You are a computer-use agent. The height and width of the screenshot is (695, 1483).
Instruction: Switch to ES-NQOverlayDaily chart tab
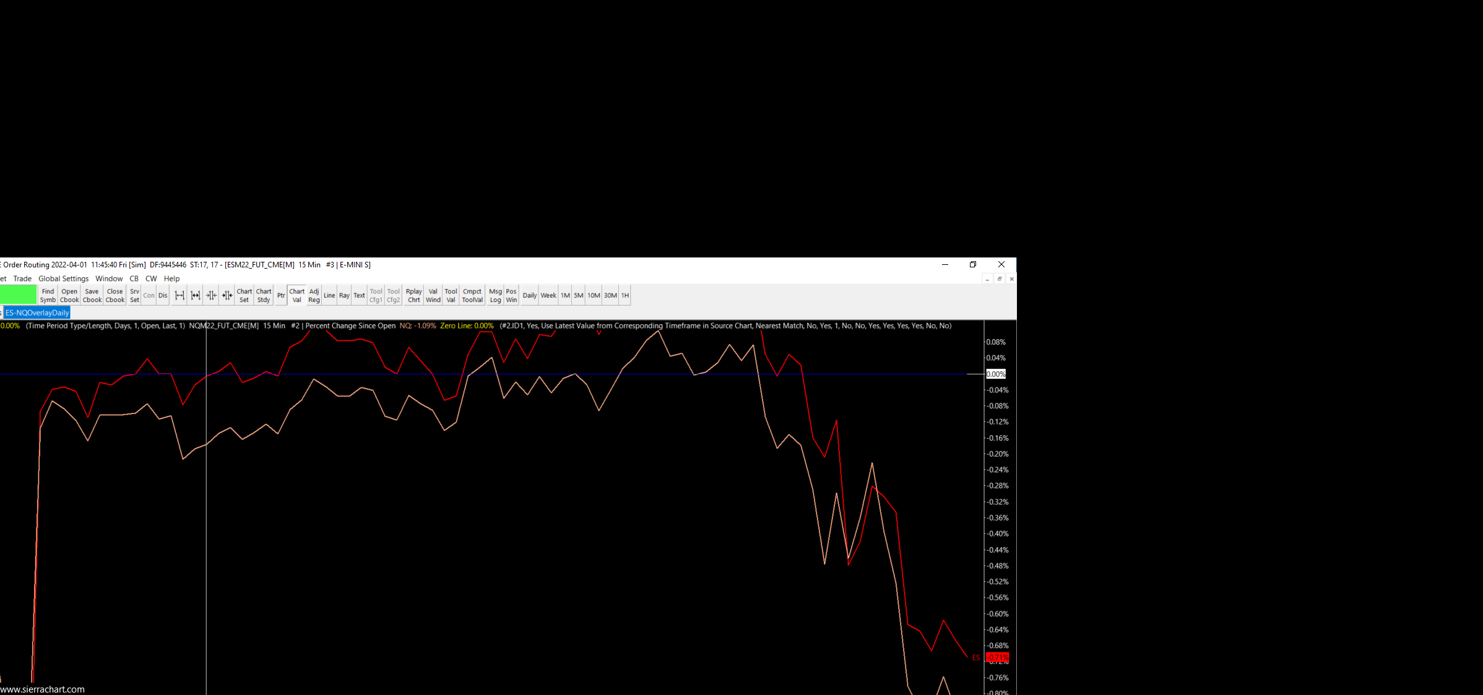[x=37, y=313]
